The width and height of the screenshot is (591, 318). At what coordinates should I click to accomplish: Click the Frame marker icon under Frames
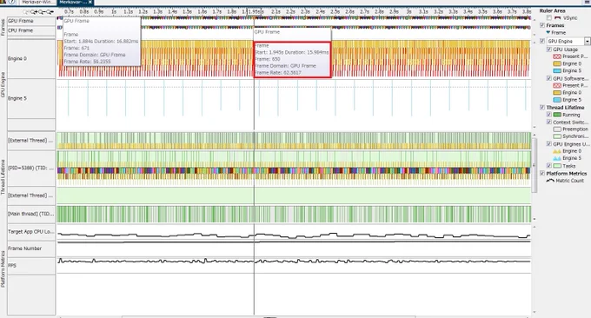coord(548,32)
